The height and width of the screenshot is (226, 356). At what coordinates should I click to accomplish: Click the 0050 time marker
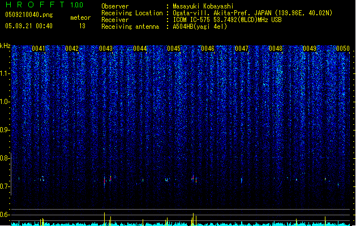coord(343,49)
